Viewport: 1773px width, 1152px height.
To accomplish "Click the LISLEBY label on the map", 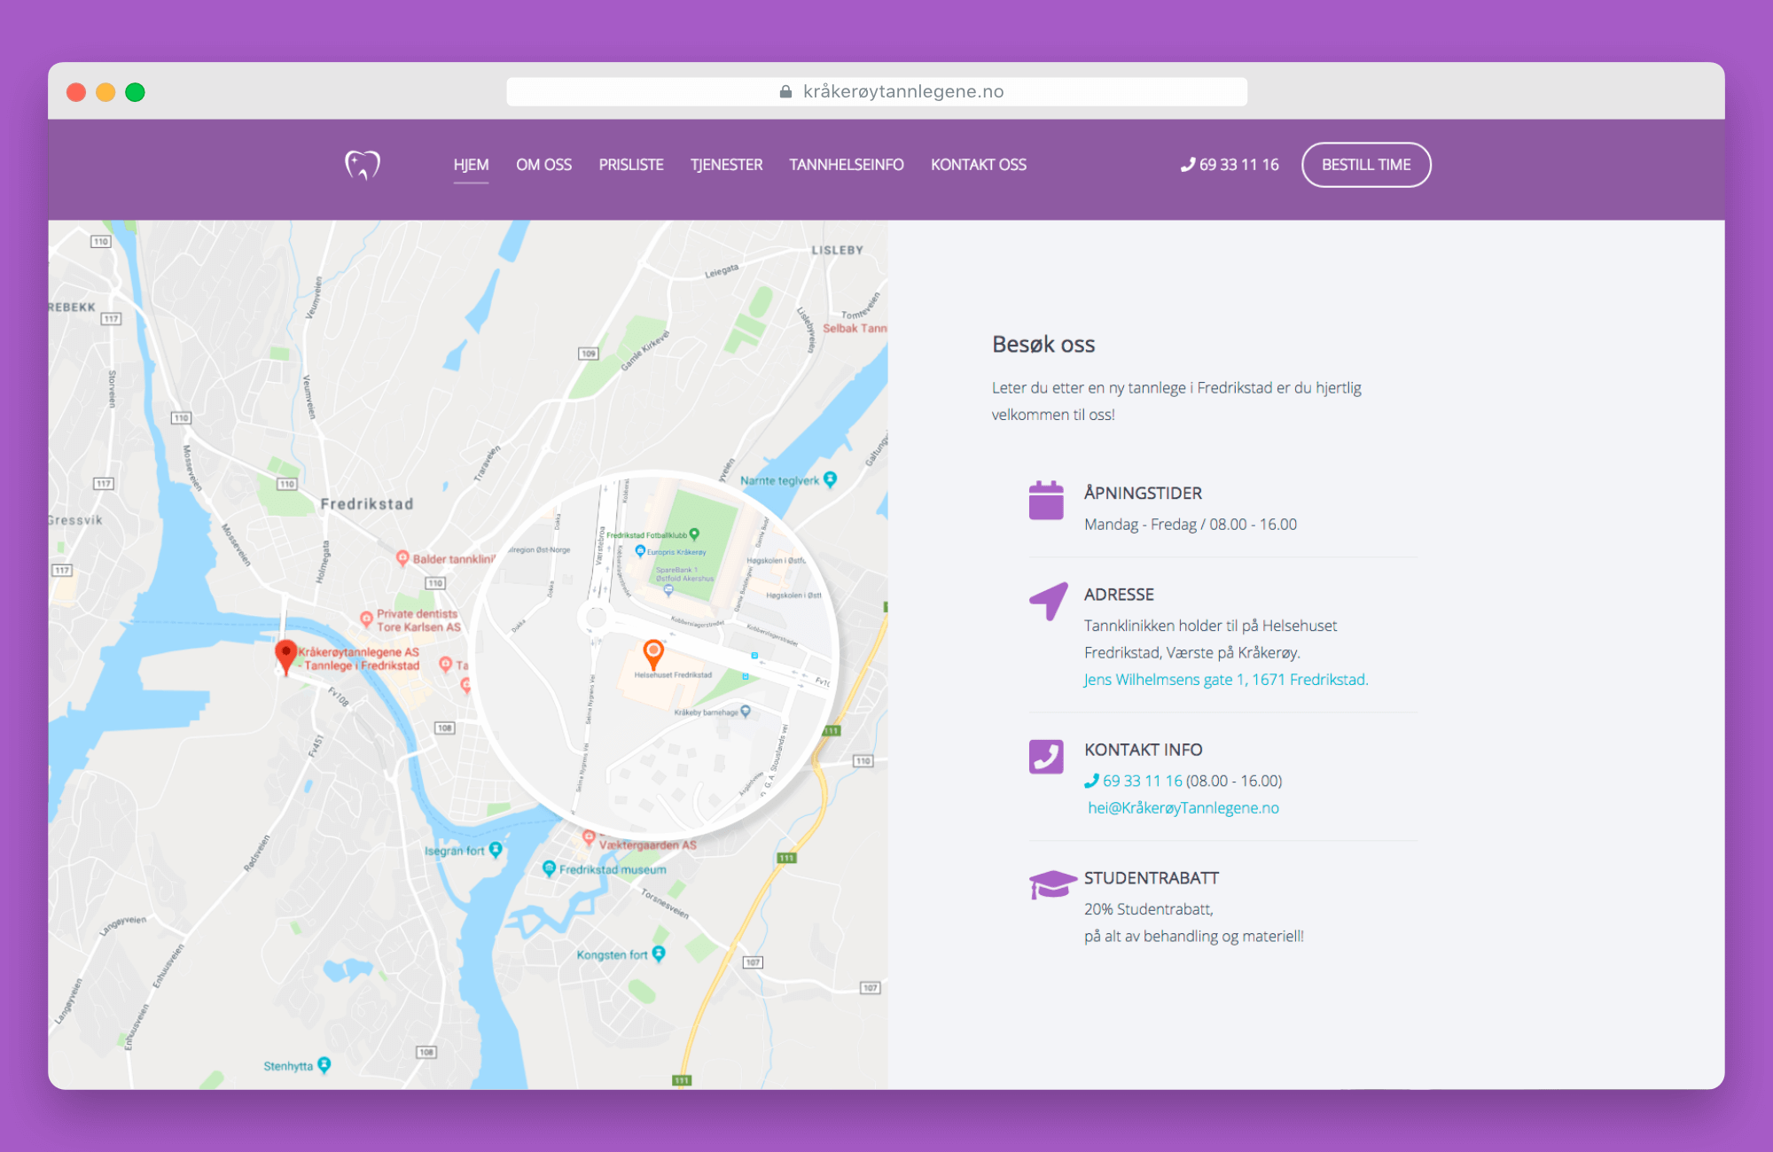I will click(837, 250).
